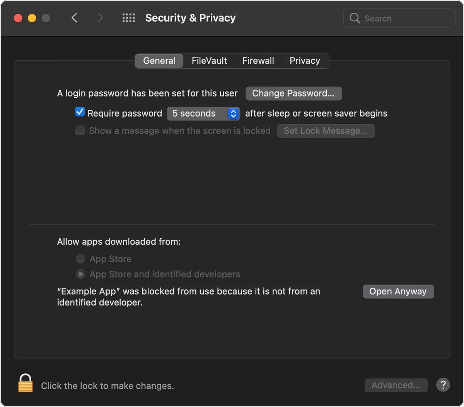Click the green zoom traffic light
This screenshot has width=464, height=407.
pyautogui.click(x=46, y=18)
